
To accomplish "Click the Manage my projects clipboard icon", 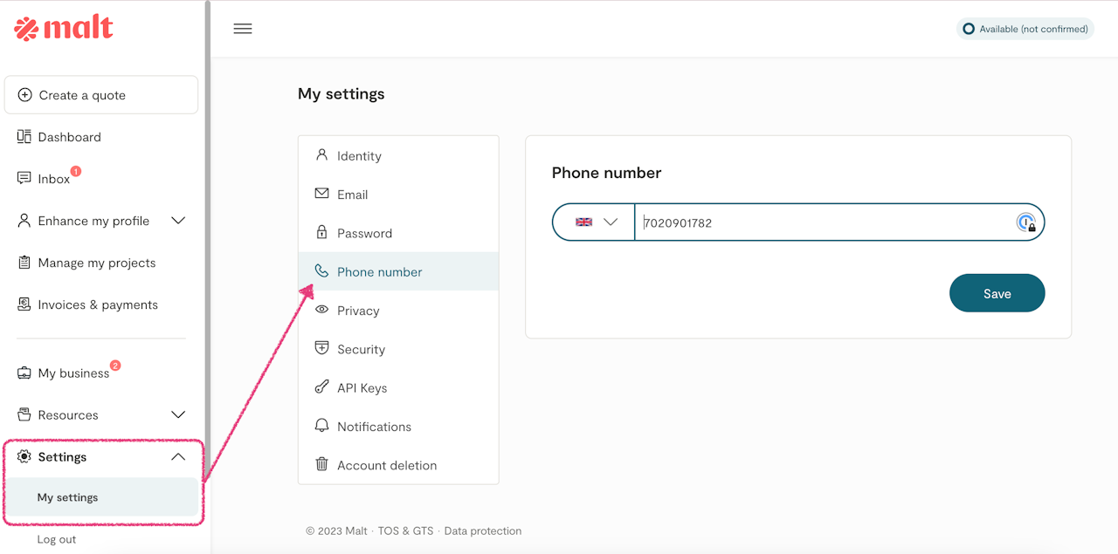I will (24, 263).
